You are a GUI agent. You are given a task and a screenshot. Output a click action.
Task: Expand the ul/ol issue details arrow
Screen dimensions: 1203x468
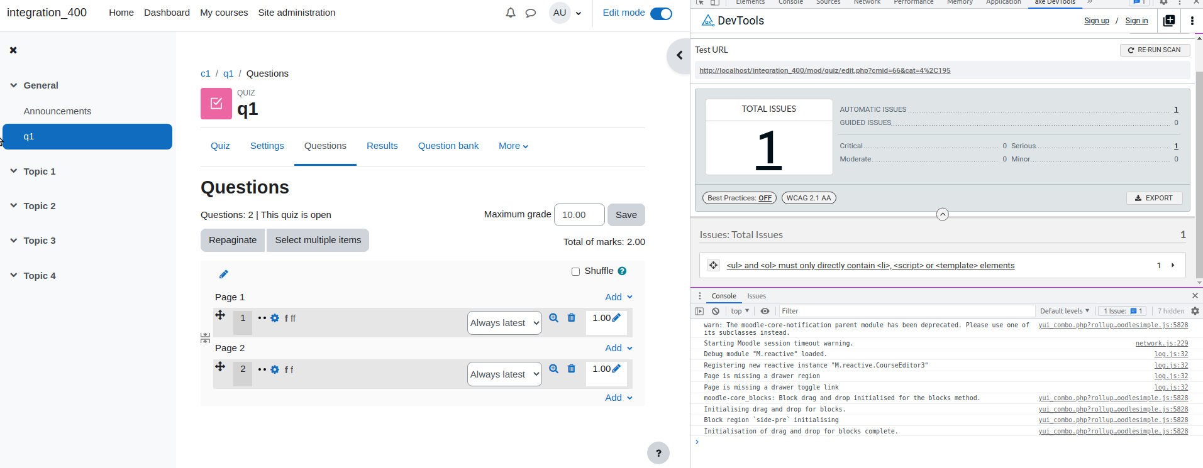pos(1173,265)
